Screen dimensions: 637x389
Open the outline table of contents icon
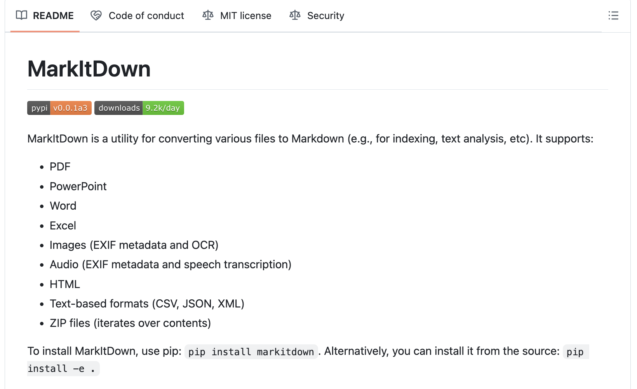pos(613,16)
